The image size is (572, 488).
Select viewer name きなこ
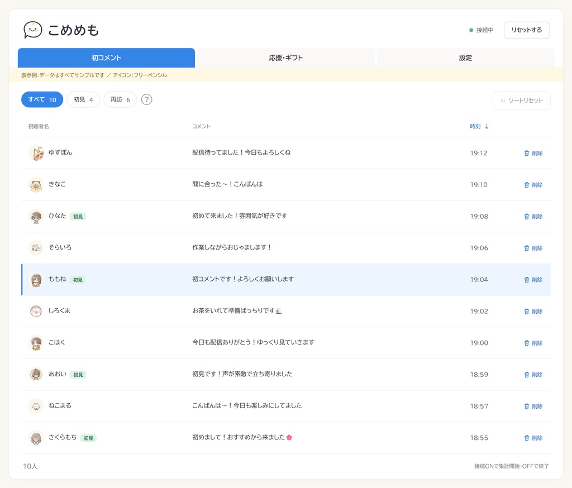click(x=58, y=184)
